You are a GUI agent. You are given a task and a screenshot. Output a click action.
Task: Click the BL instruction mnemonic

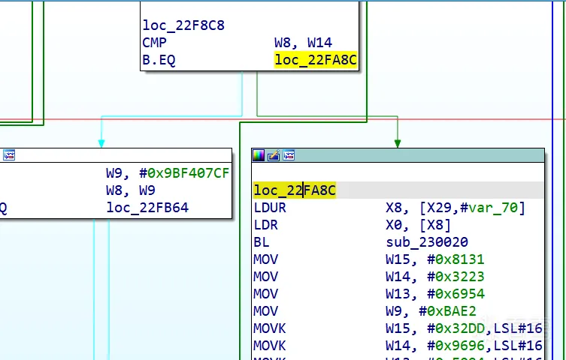[262, 242]
